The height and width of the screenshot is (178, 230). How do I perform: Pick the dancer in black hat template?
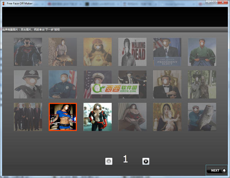(132, 84)
